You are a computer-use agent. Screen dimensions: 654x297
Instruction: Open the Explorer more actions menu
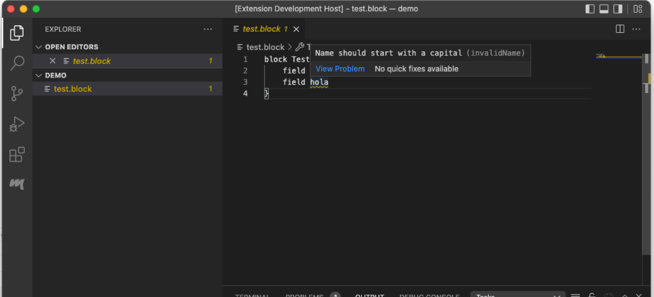(x=207, y=29)
